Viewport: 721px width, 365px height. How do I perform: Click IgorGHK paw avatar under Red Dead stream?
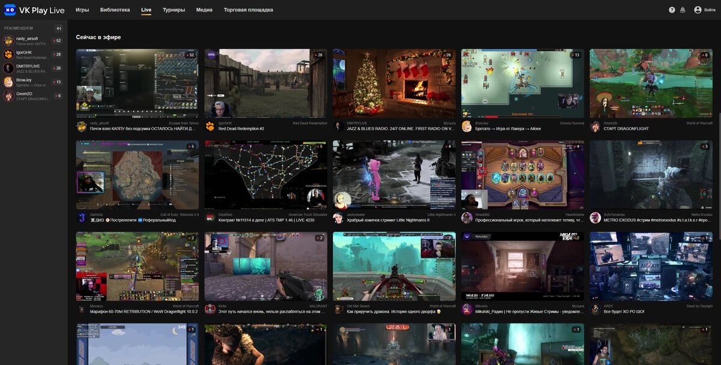tap(210, 126)
